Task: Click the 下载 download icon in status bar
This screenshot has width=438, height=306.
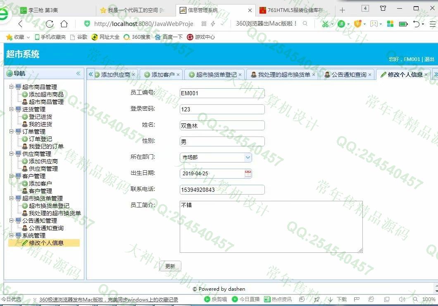Action: [331, 299]
